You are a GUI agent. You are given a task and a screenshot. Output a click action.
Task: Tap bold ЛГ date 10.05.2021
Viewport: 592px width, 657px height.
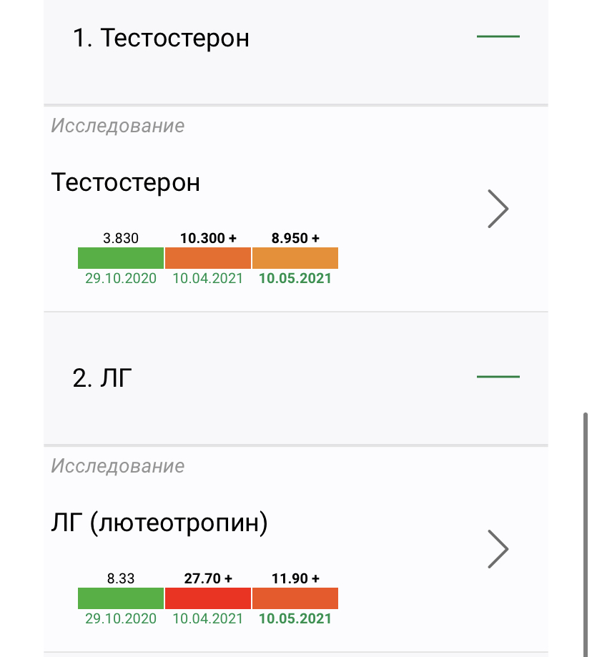(x=295, y=618)
